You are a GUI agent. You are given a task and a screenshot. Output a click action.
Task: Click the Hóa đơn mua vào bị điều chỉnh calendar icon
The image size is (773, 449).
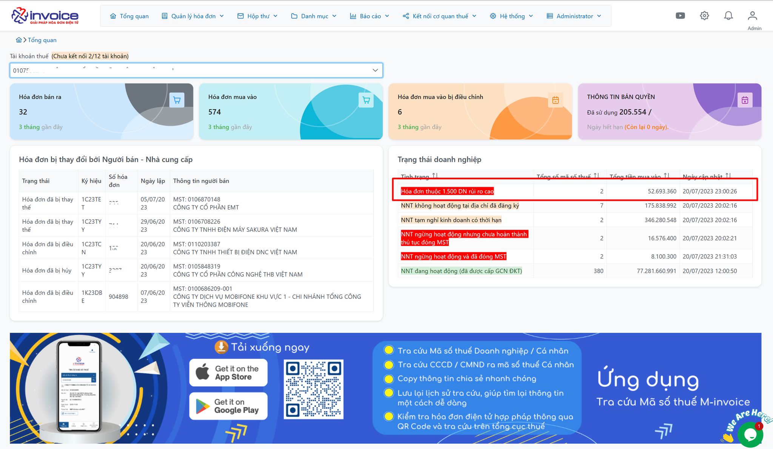[555, 100]
